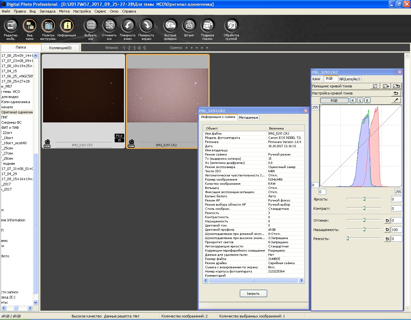
Task: Switch to the Коллекция(0) tab
Action: point(60,48)
